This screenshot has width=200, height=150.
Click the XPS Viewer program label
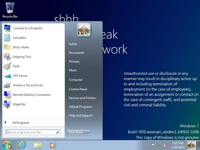[20, 76]
